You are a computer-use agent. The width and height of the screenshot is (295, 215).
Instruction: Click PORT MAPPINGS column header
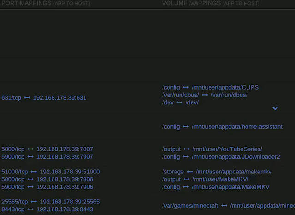46,3
